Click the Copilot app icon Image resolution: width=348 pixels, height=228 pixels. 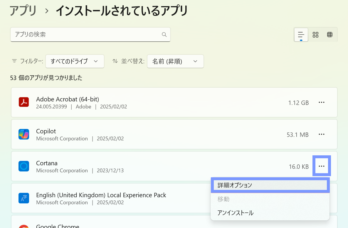click(23, 134)
